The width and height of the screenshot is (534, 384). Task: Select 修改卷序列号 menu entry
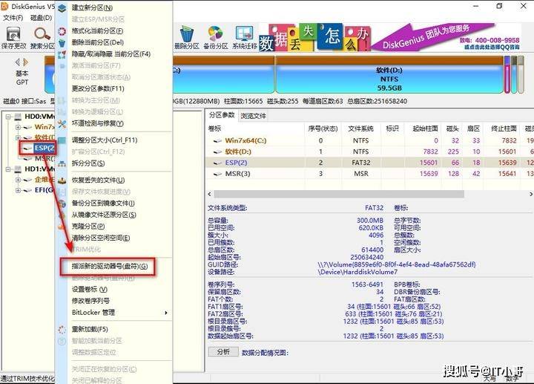click(x=90, y=301)
